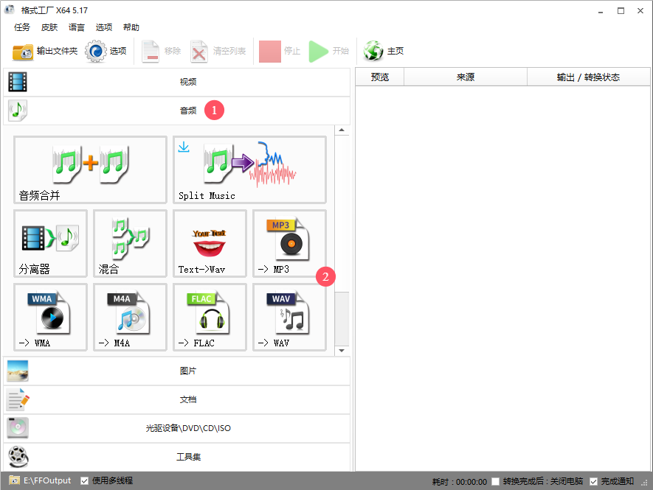Click the 主页 homepage button
Viewport: 653px width, 490px height.
tap(381, 51)
